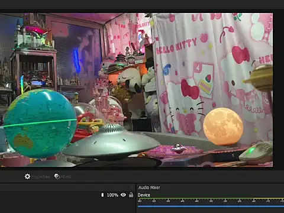Viewport: 284px width, 213px height.
Task: Select the Audio Mixer panel title
Action: point(149,188)
